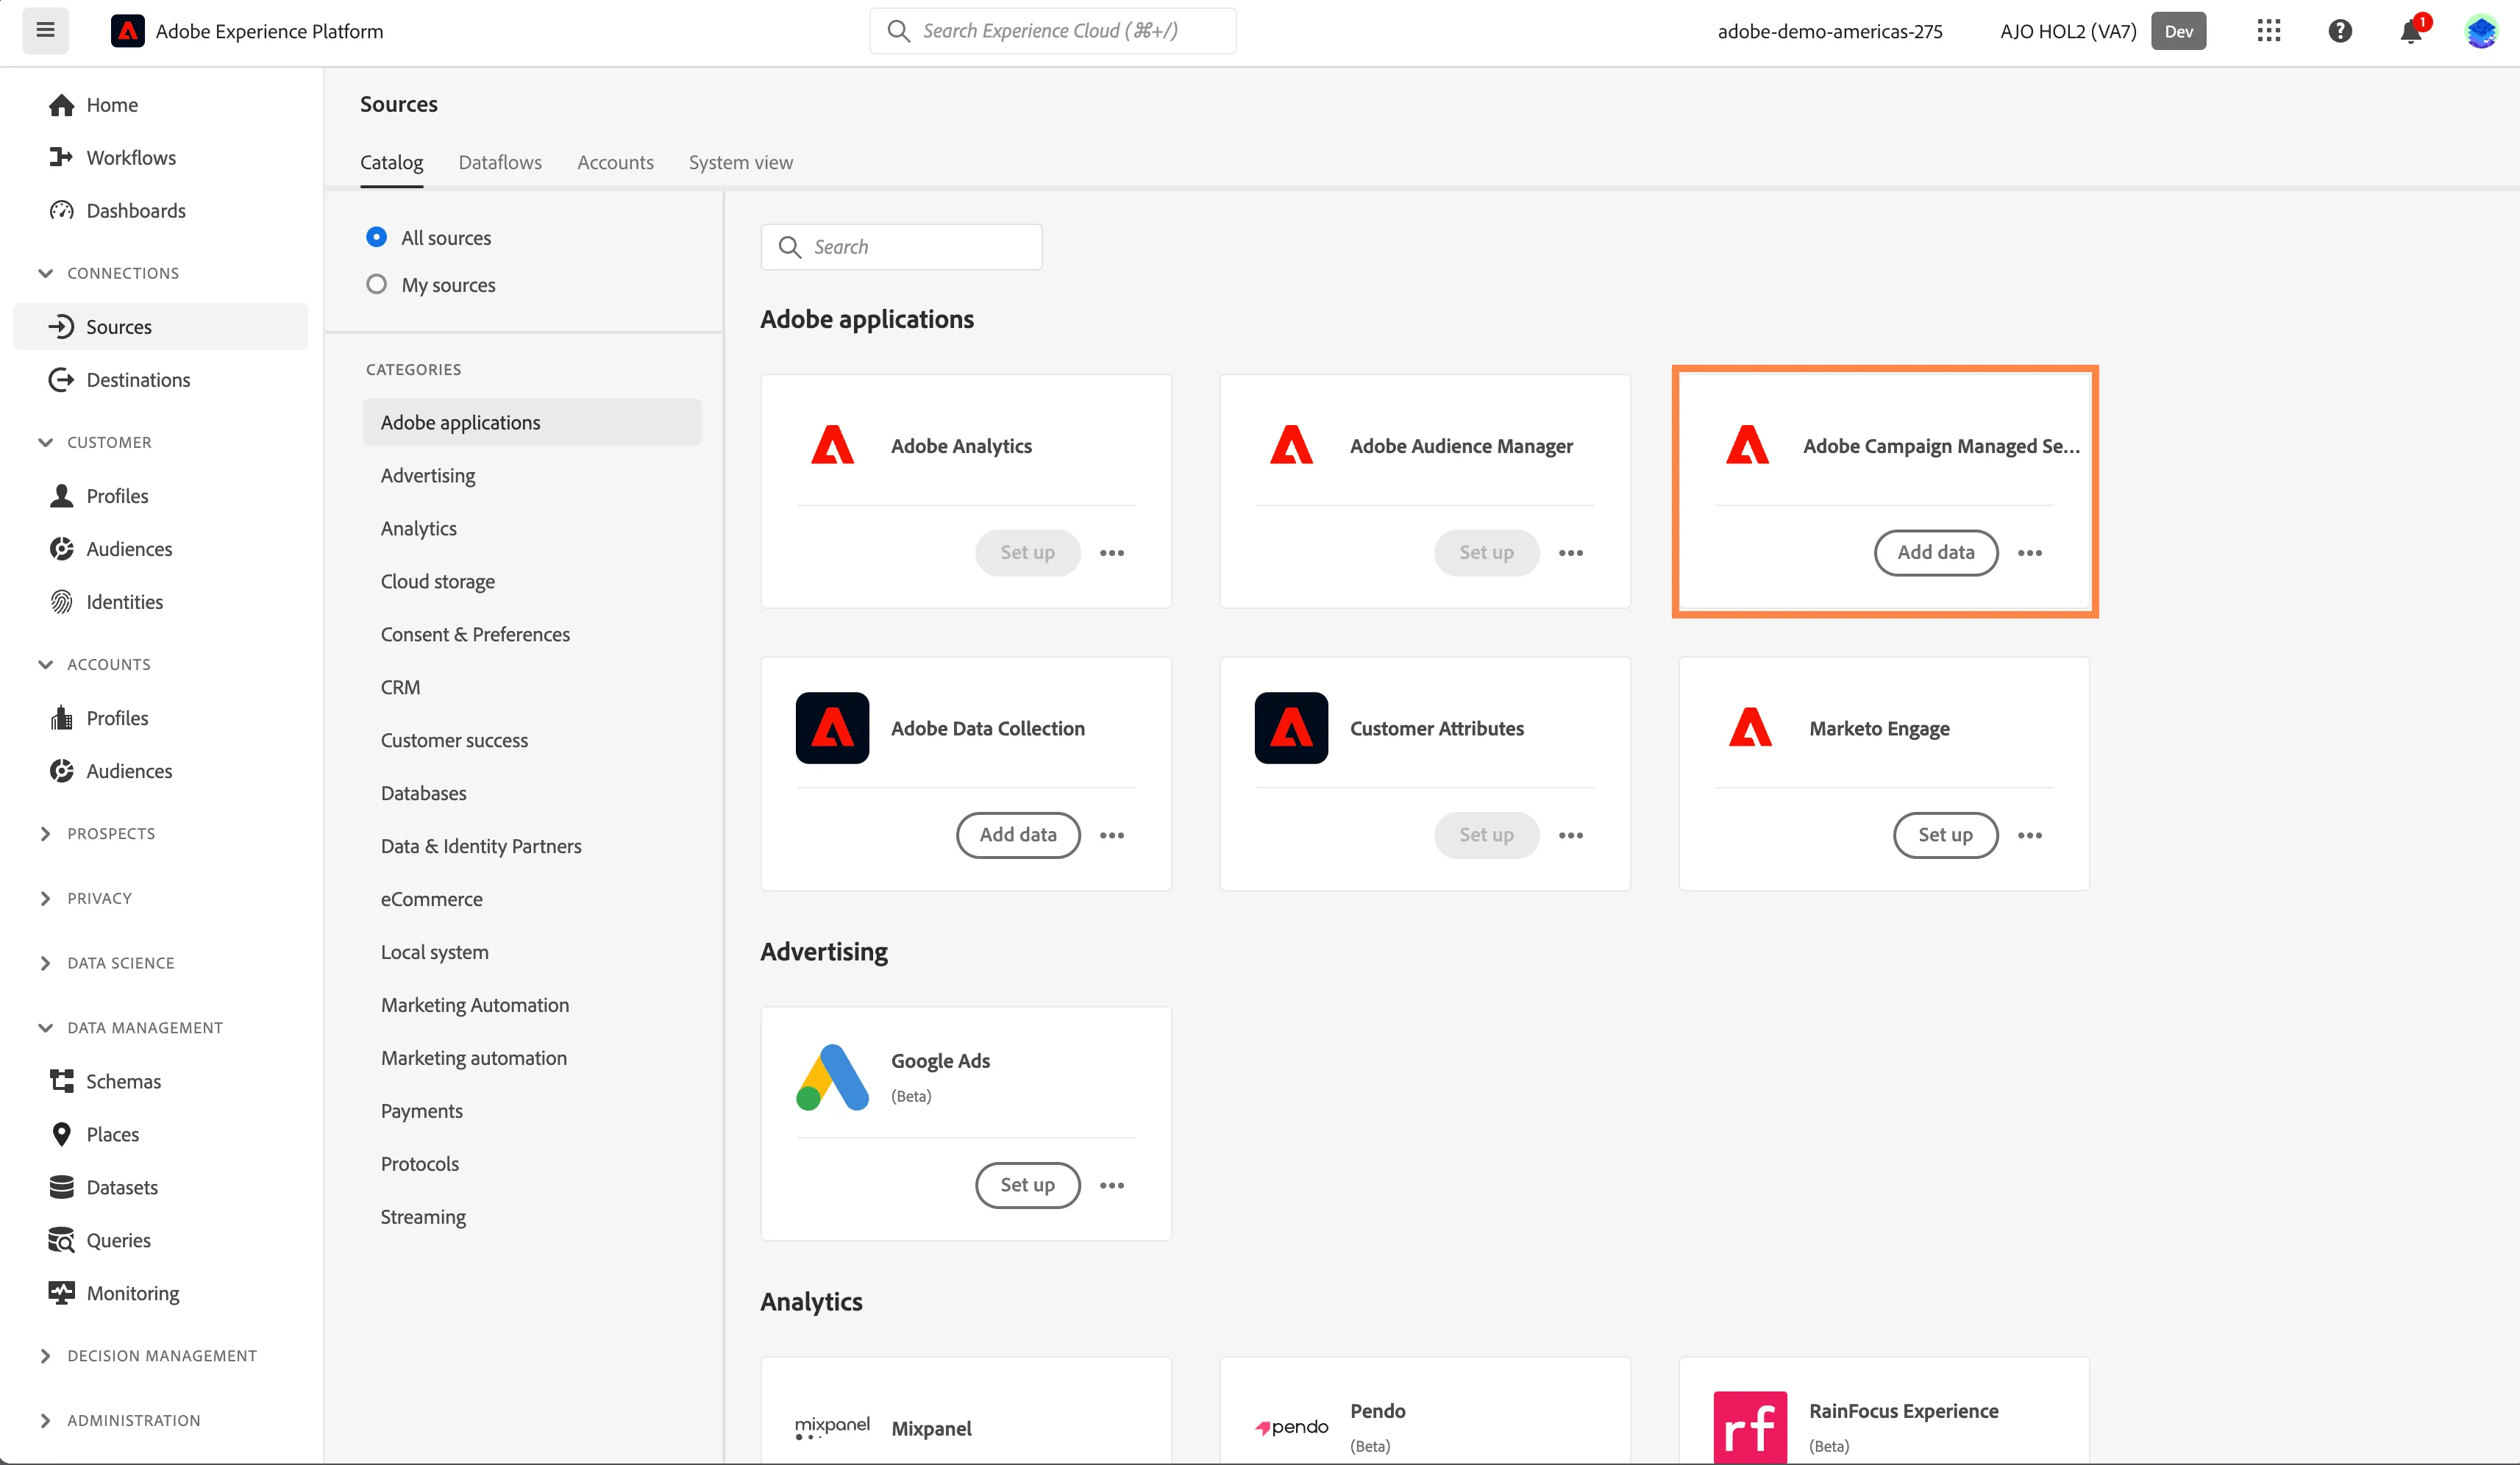
Task: Collapse the ACCOUNTS section
Action: 45,664
